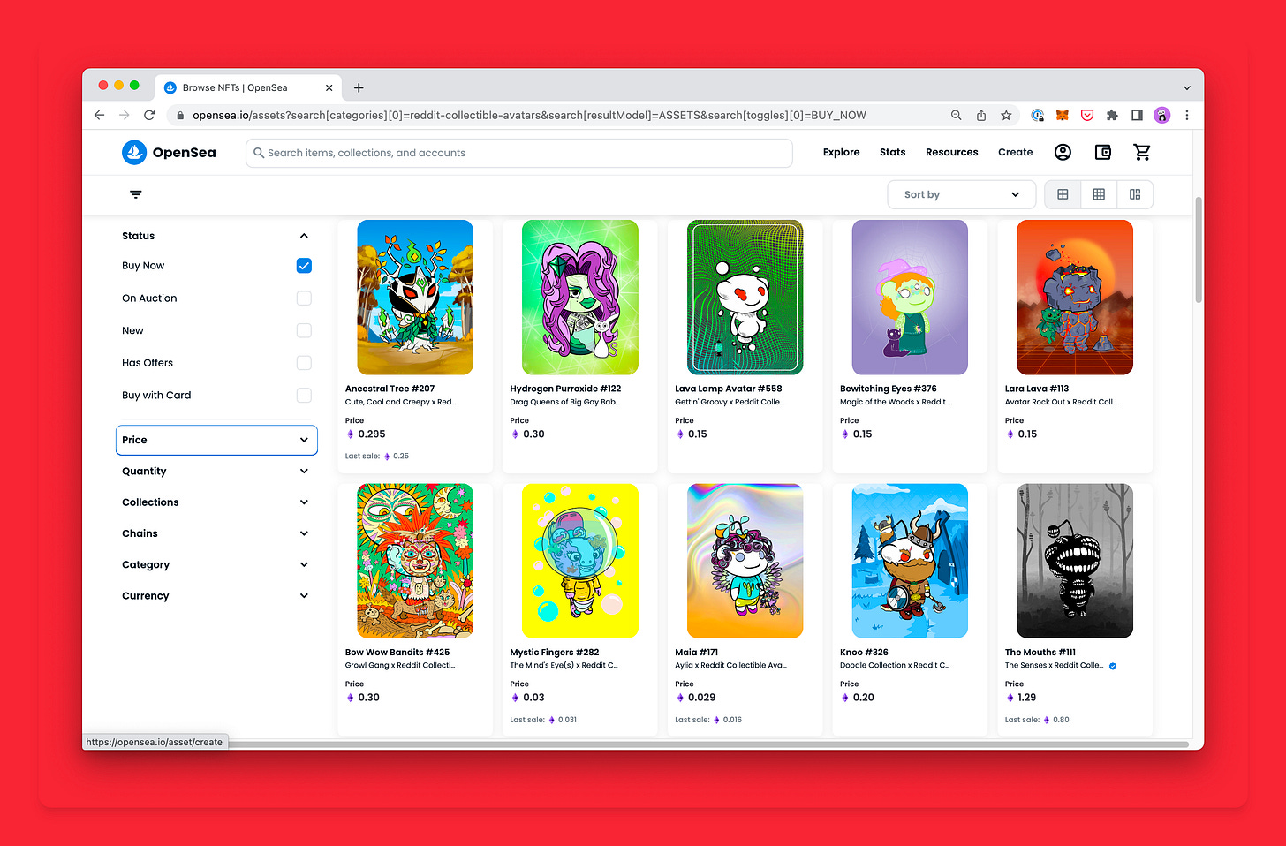Click the 1.29 price on The Mouths
1286x846 pixels.
click(1026, 698)
